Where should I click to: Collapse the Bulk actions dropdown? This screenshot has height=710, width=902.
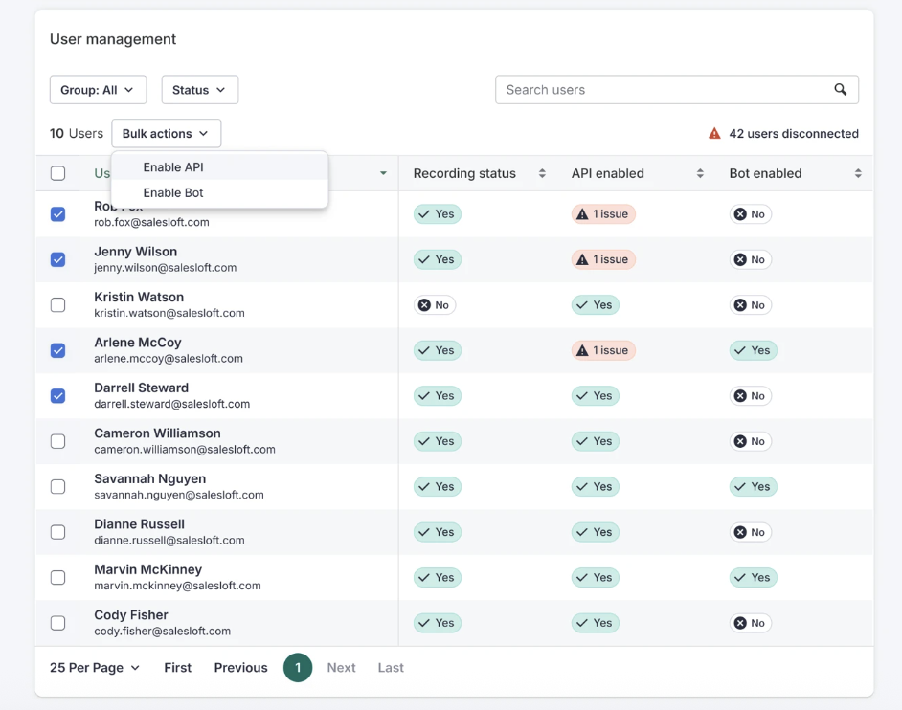[166, 133]
